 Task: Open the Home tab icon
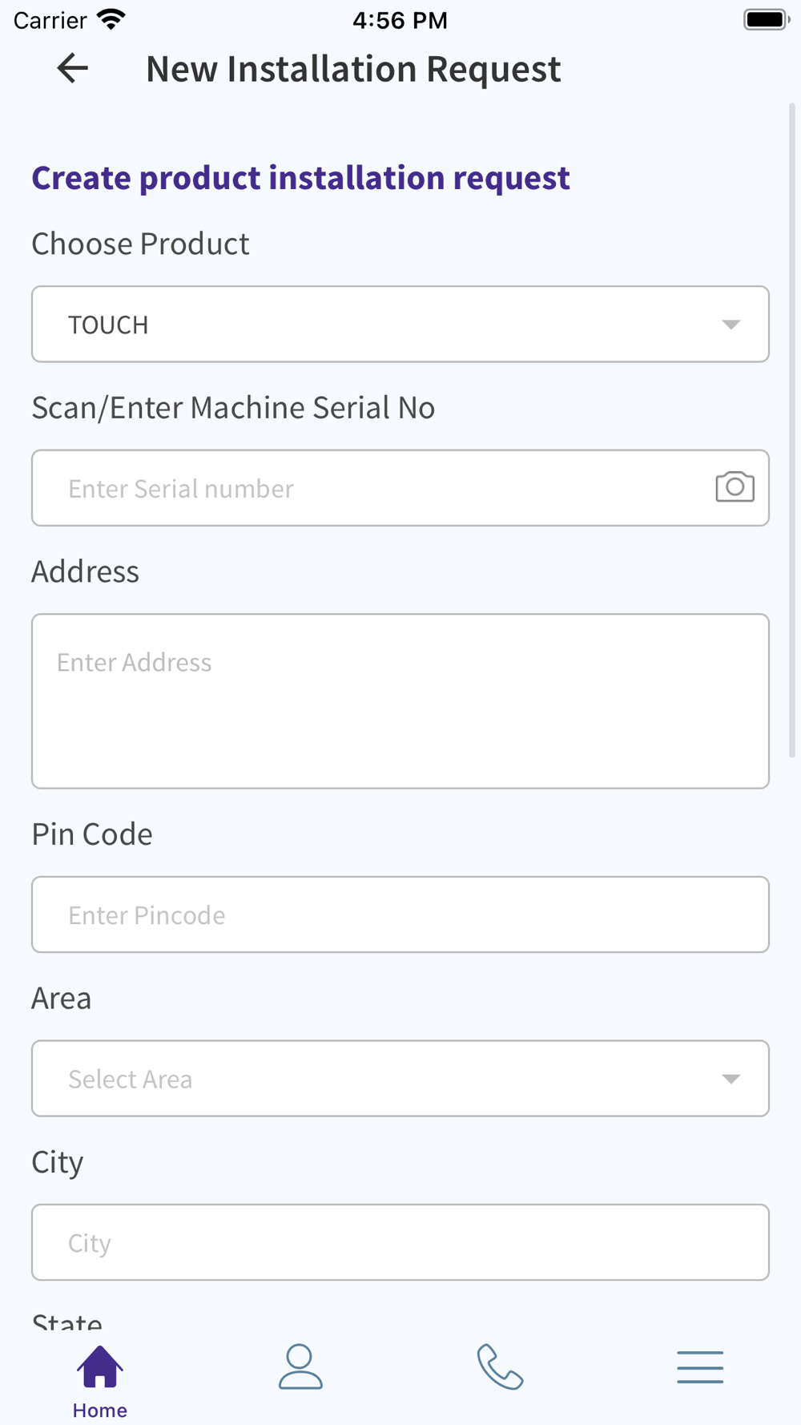[x=100, y=1366]
